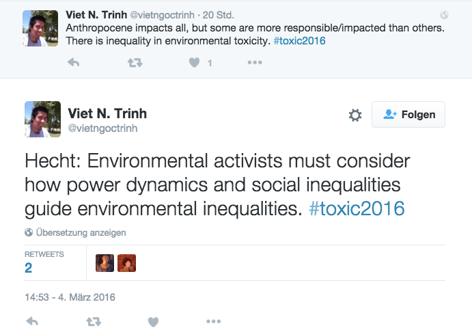Follow Viet N. Trinh via Folgen button
The width and height of the screenshot is (472, 328).
pyautogui.click(x=408, y=115)
